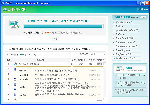Click the ACA 1.0 program globe icon

coord(15,64)
